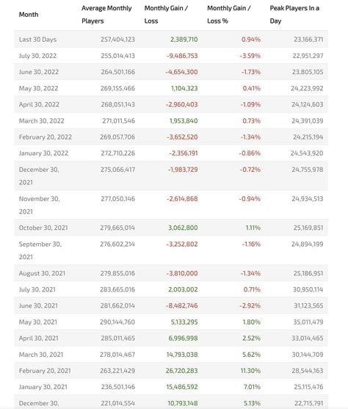Click the Monthly Gain / Loss header
The width and height of the screenshot is (348, 409).
(166, 15)
